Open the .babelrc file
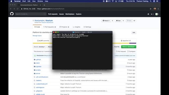This screenshot has width=169, height=95. tap(39, 80)
